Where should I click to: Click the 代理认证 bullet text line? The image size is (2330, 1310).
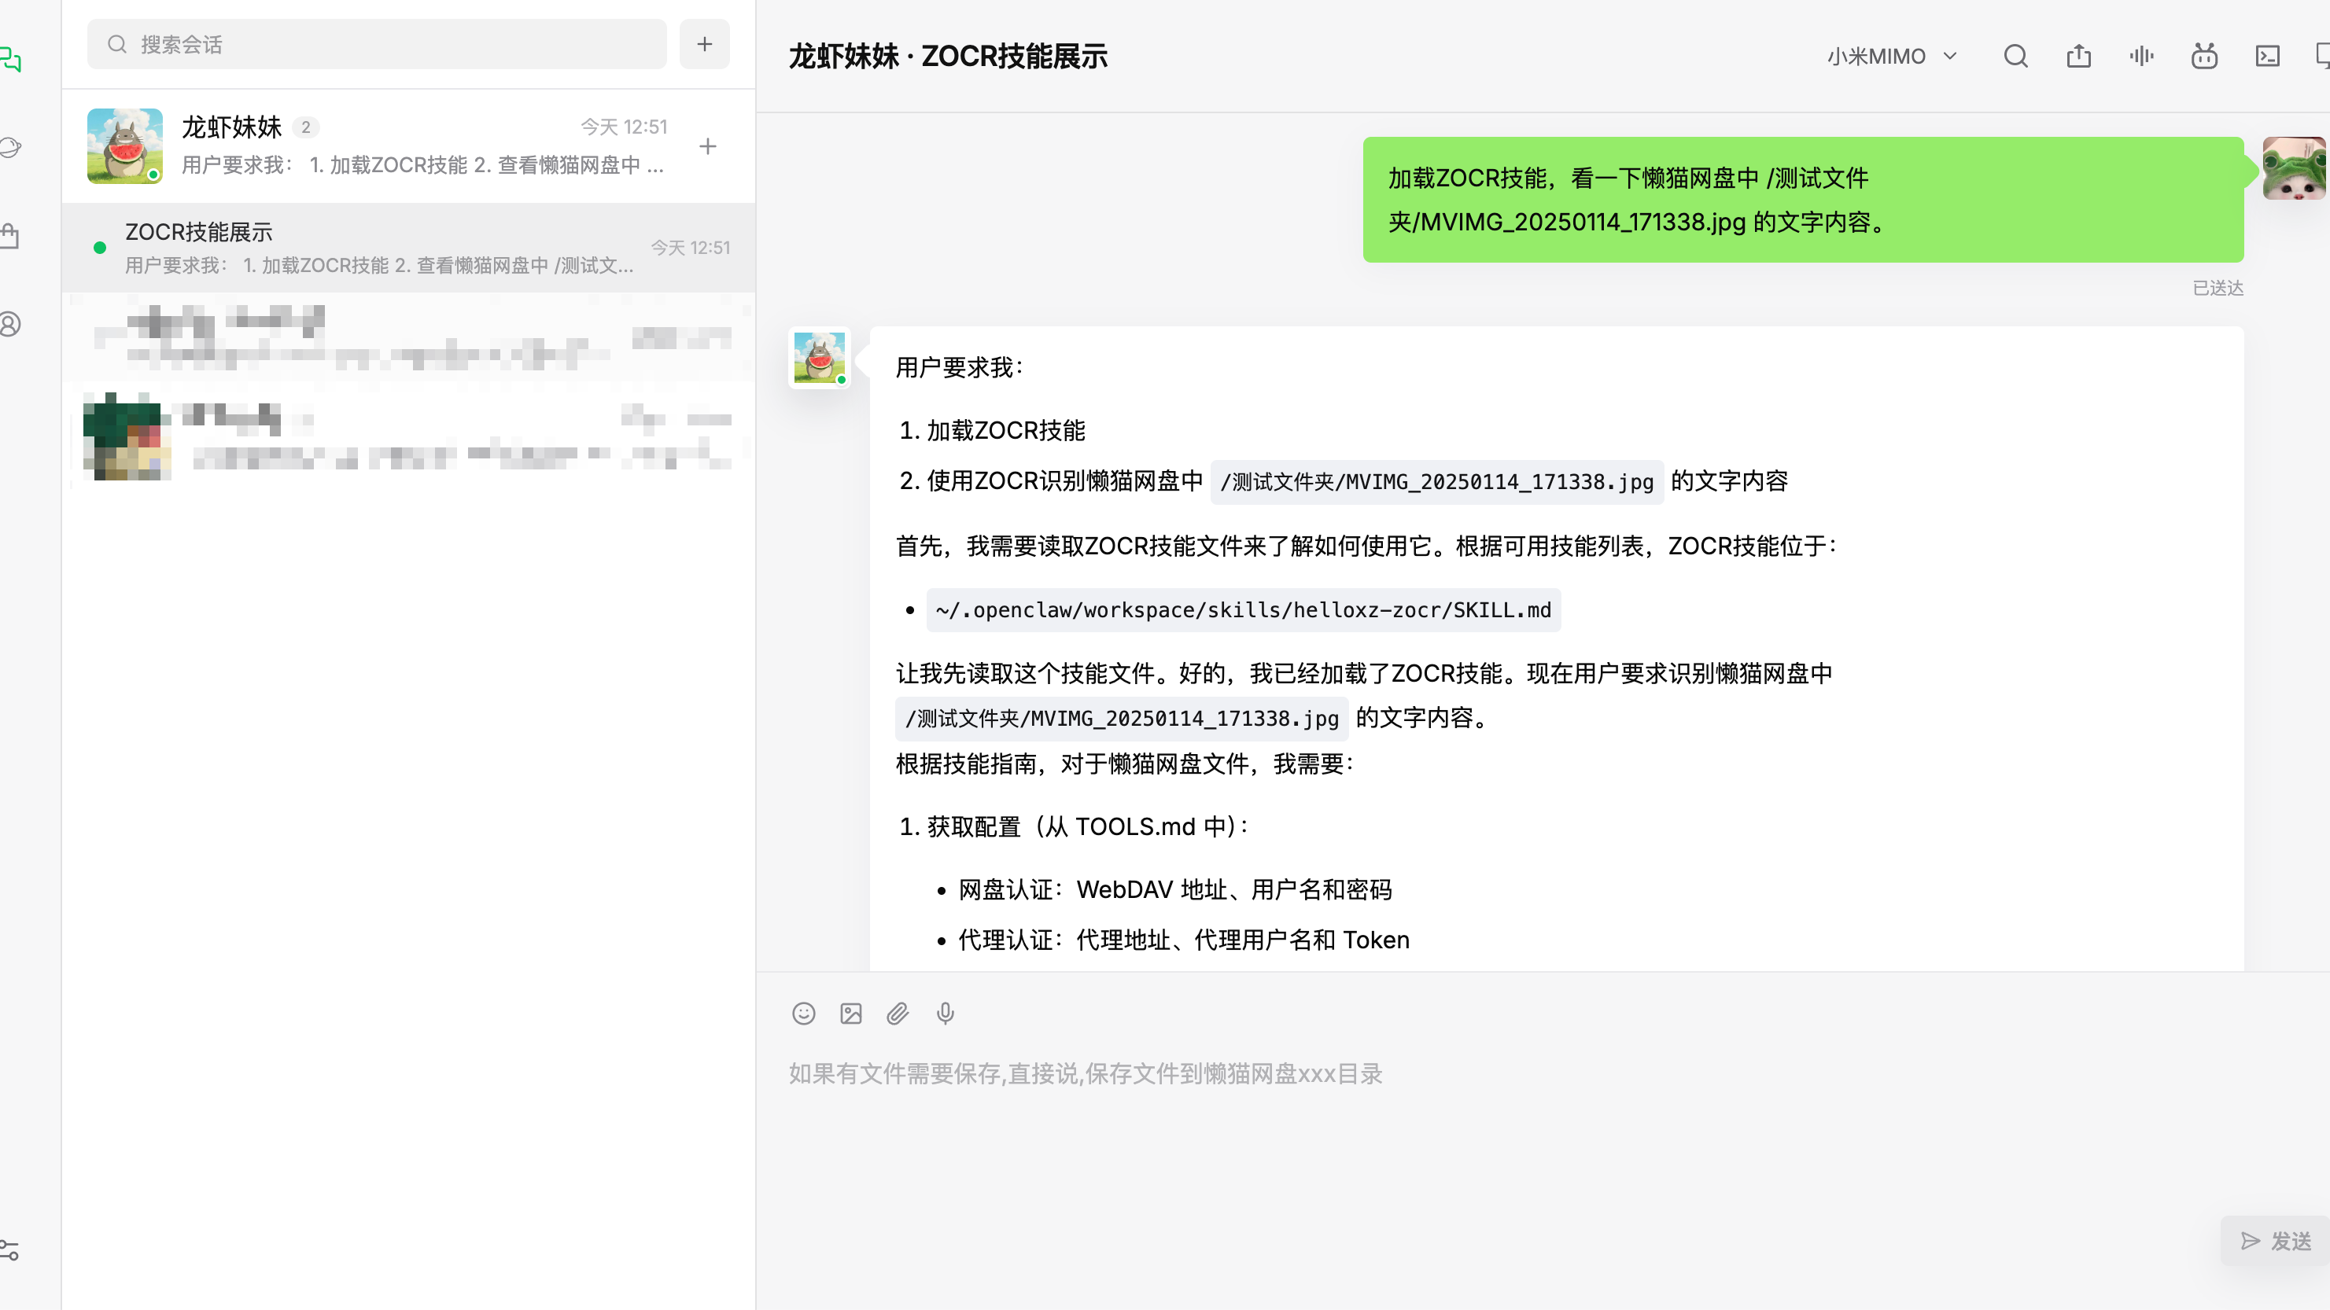click(x=1183, y=941)
